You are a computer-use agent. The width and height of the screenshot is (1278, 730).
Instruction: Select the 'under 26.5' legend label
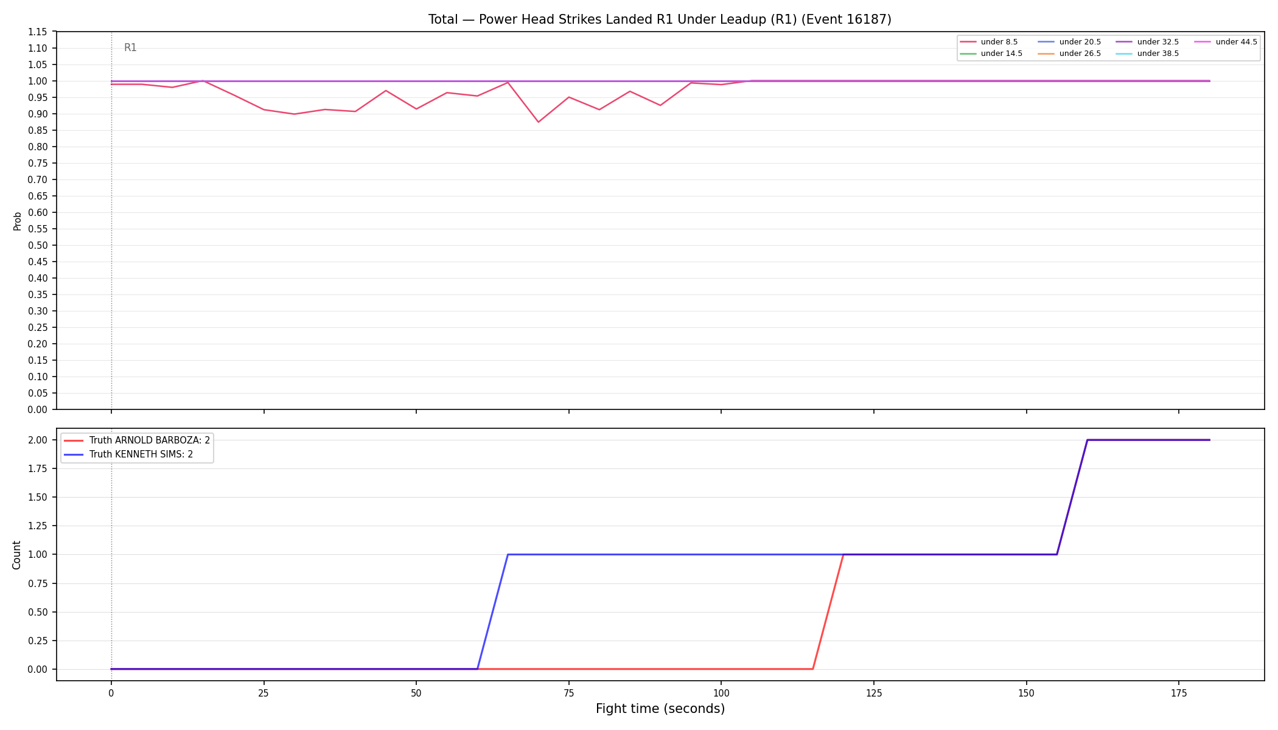(x=1080, y=54)
